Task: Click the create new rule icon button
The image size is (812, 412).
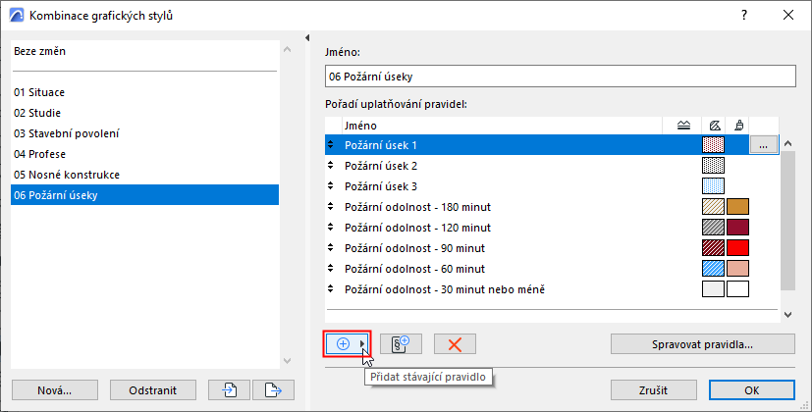Action: (x=401, y=343)
